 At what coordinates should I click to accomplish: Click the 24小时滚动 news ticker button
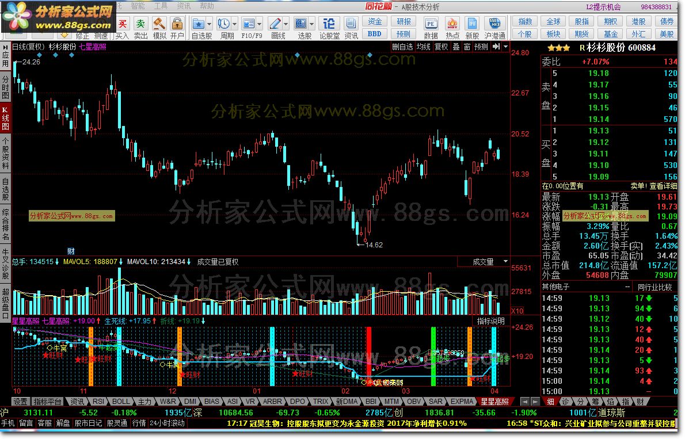point(168,423)
